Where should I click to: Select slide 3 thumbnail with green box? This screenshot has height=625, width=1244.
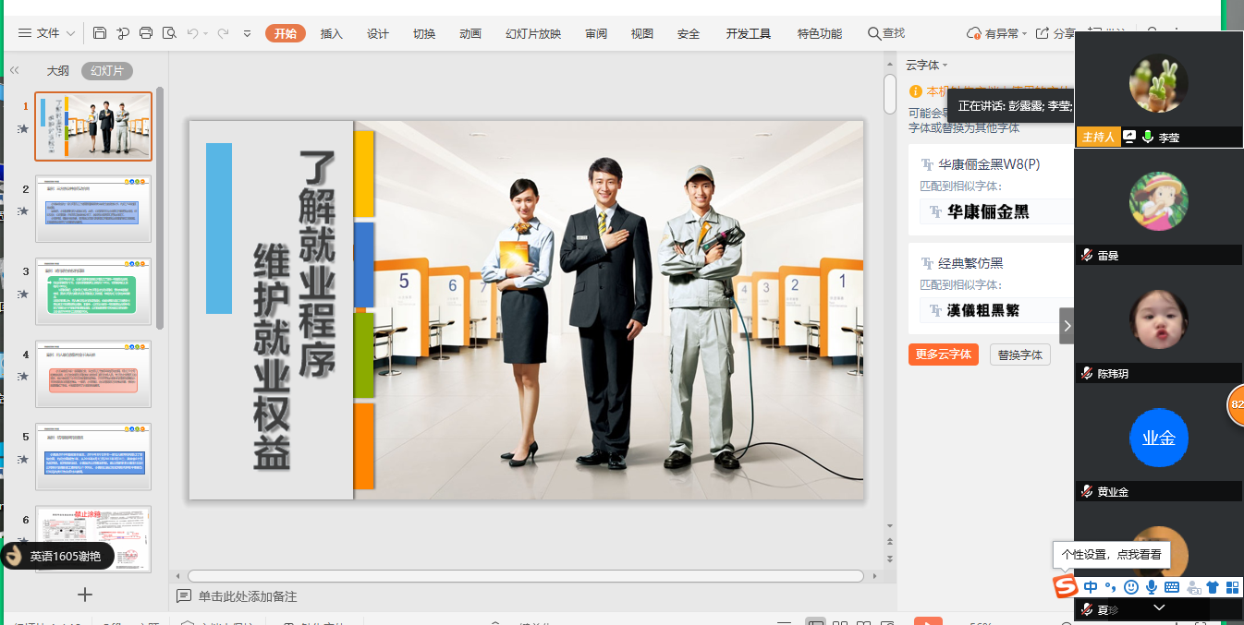92,291
